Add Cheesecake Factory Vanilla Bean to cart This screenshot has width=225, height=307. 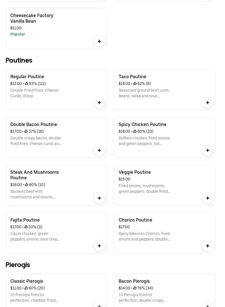click(99, 41)
